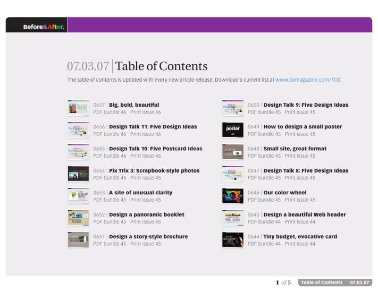The height and width of the screenshot is (292, 378).
Task: Open Design a panoramic booklet article
Action: (146, 214)
